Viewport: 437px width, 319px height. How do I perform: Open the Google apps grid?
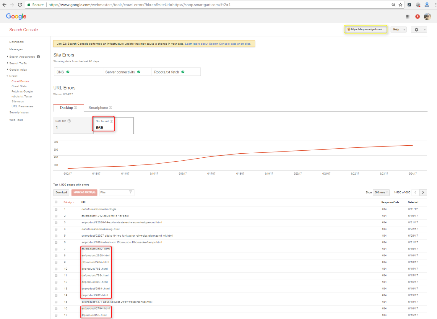coord(407,17)
